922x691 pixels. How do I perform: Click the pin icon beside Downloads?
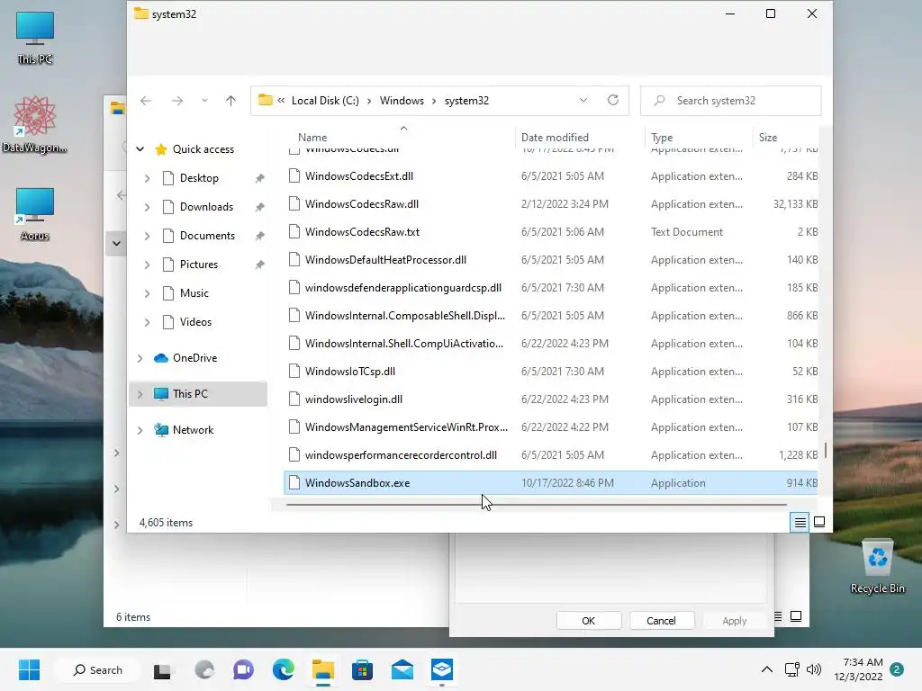coord(259,207)
